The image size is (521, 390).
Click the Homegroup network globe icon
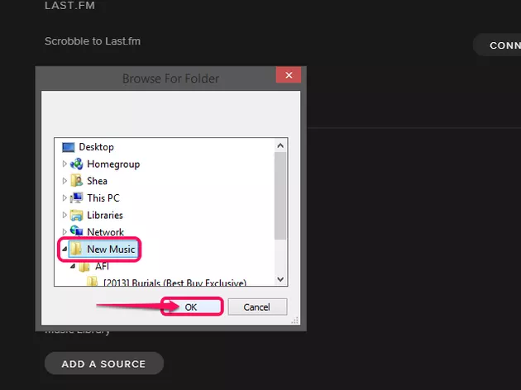click(x=77, y=164)
